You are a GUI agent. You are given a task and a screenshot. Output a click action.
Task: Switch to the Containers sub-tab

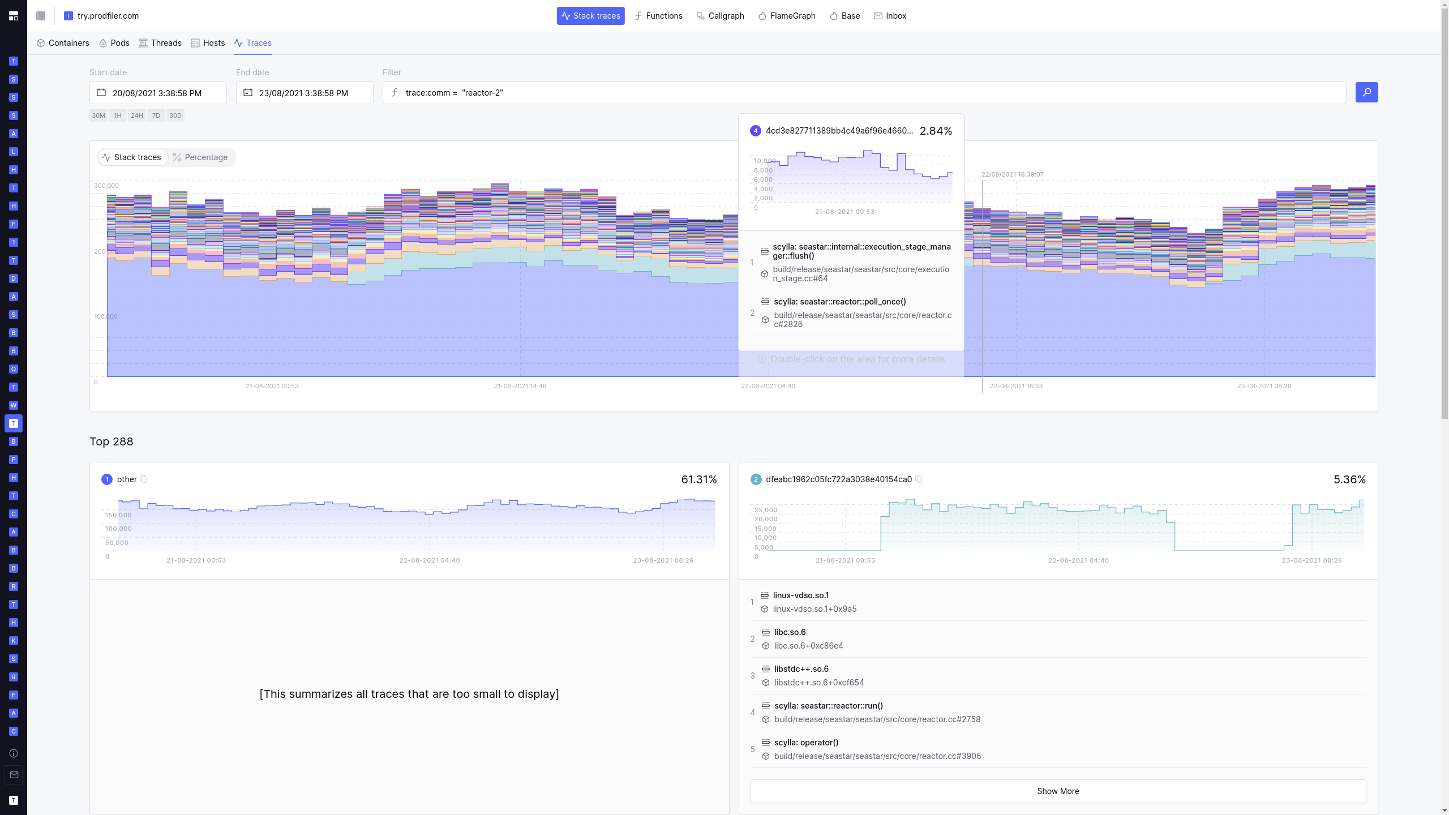pos(63,43)
